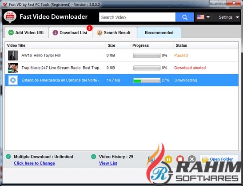Click the Multiple Download : Unlimited label
The height and width of the screenshot is (186, 243).
click(x=44, y=157)
